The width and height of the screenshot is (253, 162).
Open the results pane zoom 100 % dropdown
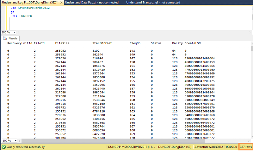(15, 141)
